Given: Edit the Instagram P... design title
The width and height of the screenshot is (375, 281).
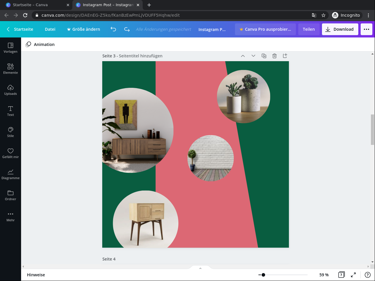Looking at the screenshot, I should click(x=212, y=29).
